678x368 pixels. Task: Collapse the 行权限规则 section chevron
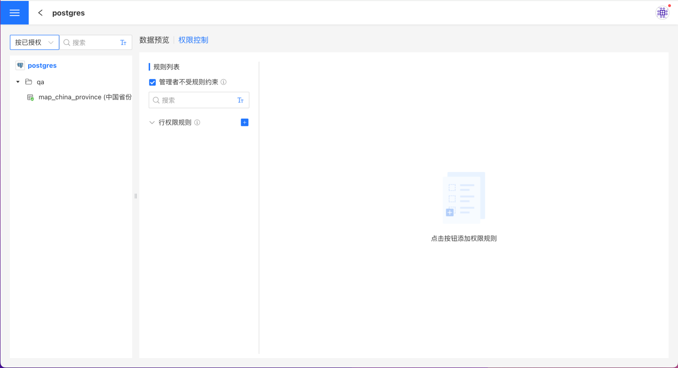point(152,123)
